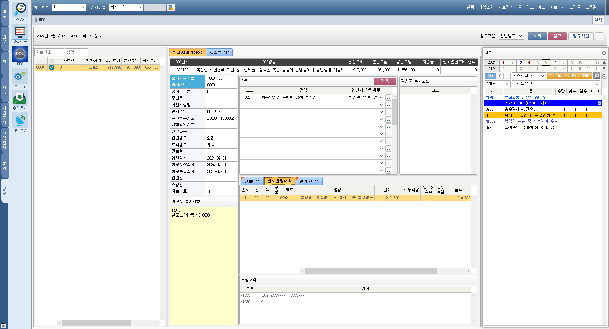
Task: Uncheck the checkbox for claim row 00001
Action: 52,67
